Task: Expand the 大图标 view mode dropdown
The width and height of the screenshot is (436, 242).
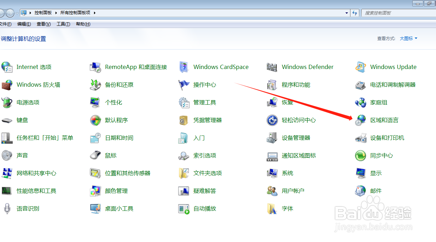Action: pos(408,39)
